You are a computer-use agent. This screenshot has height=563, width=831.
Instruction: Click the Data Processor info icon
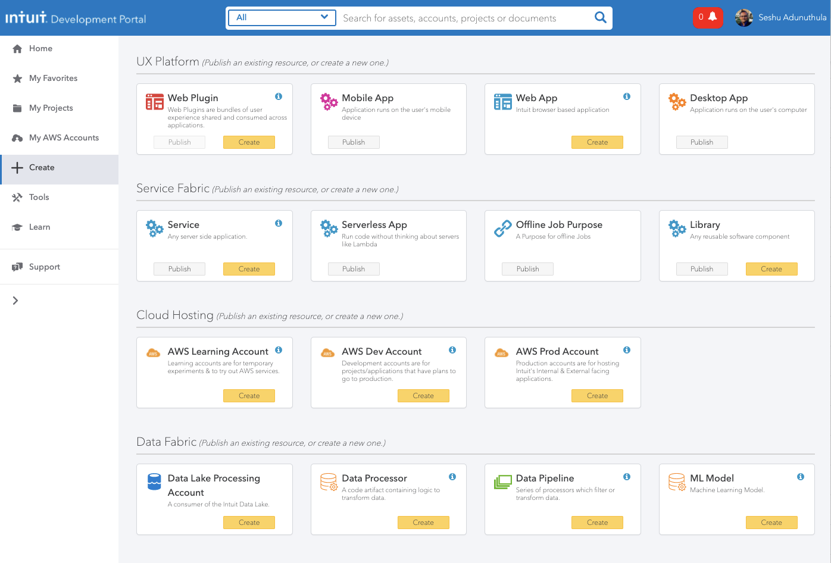coord(452,477)
